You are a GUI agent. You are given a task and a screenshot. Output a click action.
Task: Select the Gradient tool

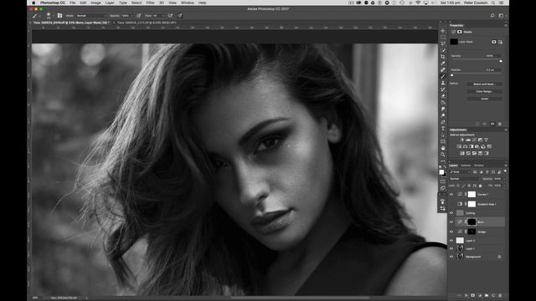pos(443,102)
